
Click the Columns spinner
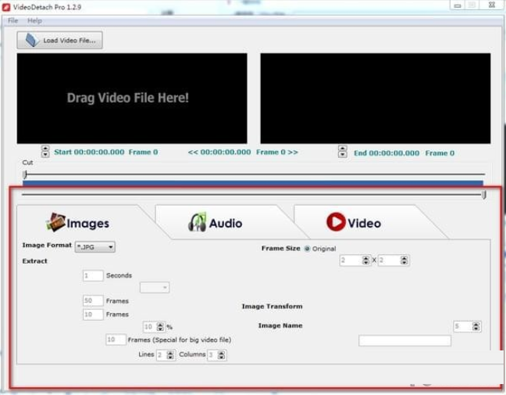[x=217, y=355]
